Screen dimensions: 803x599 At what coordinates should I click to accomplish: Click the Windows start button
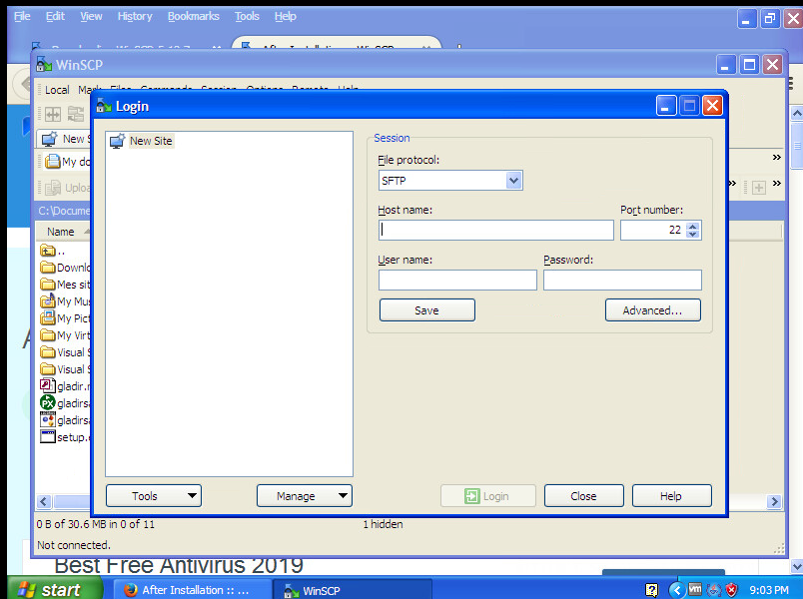[55, 589]
